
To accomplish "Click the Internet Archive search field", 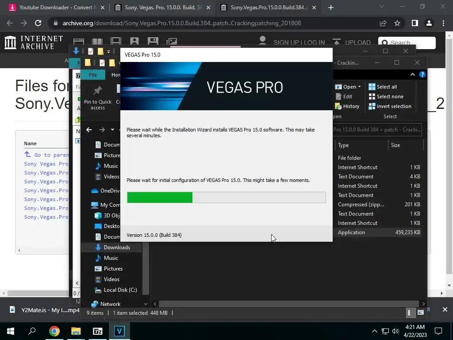I will coord(407,43).
